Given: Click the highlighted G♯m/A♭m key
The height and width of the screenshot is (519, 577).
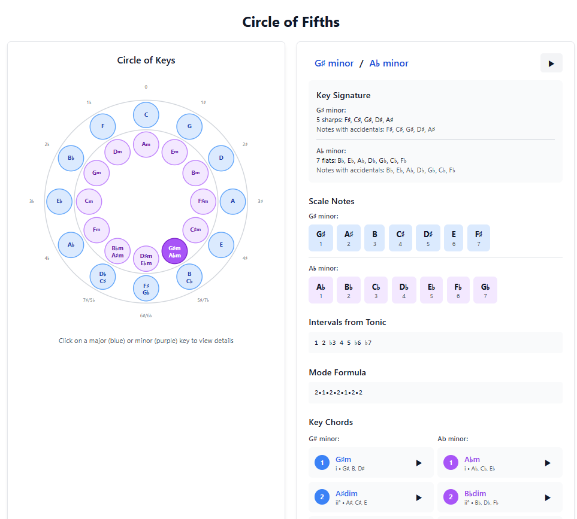Looking at the screenshot, I should point(174,251).
